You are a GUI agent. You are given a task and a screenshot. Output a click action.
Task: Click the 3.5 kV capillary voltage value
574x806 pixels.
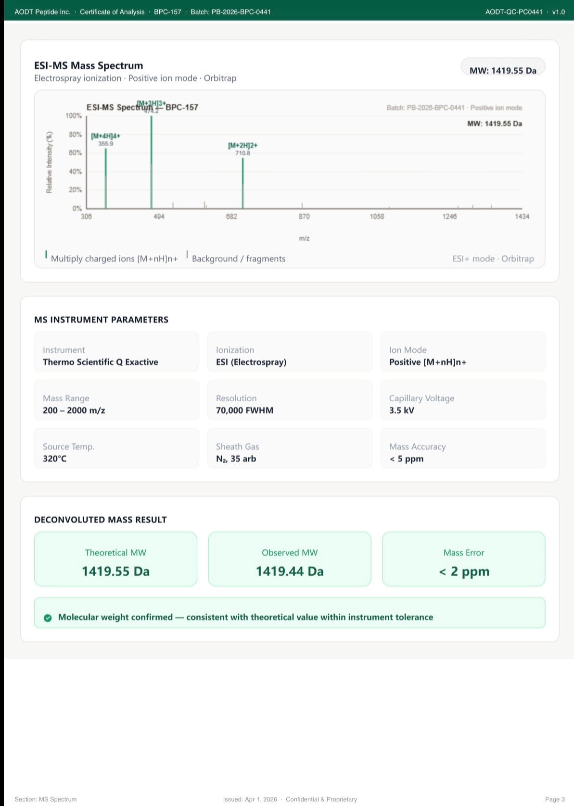click(402, 410)
